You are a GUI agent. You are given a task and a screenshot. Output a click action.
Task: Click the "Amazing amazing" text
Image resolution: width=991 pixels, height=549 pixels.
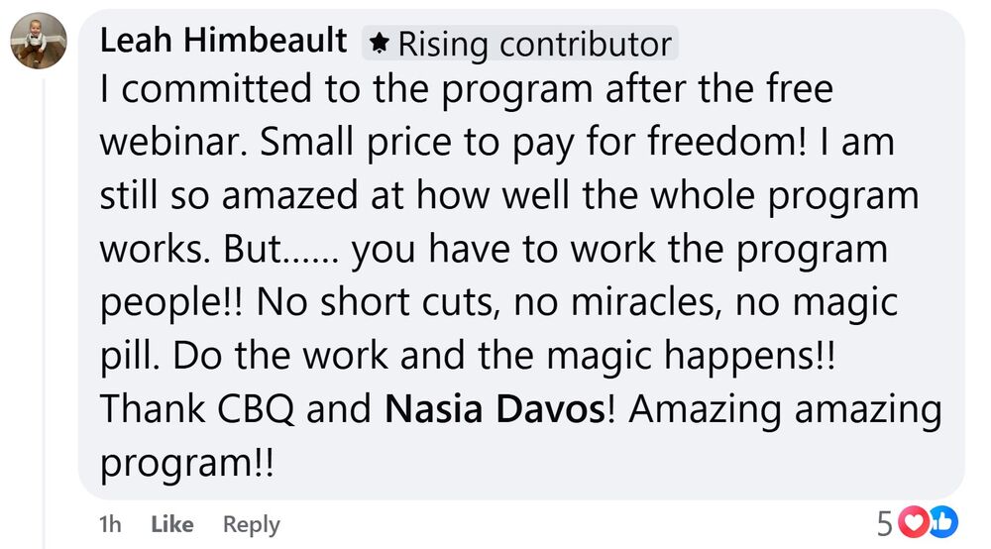[784, 410]
